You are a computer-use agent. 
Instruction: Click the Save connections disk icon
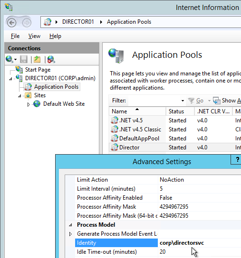click(24, 59)
